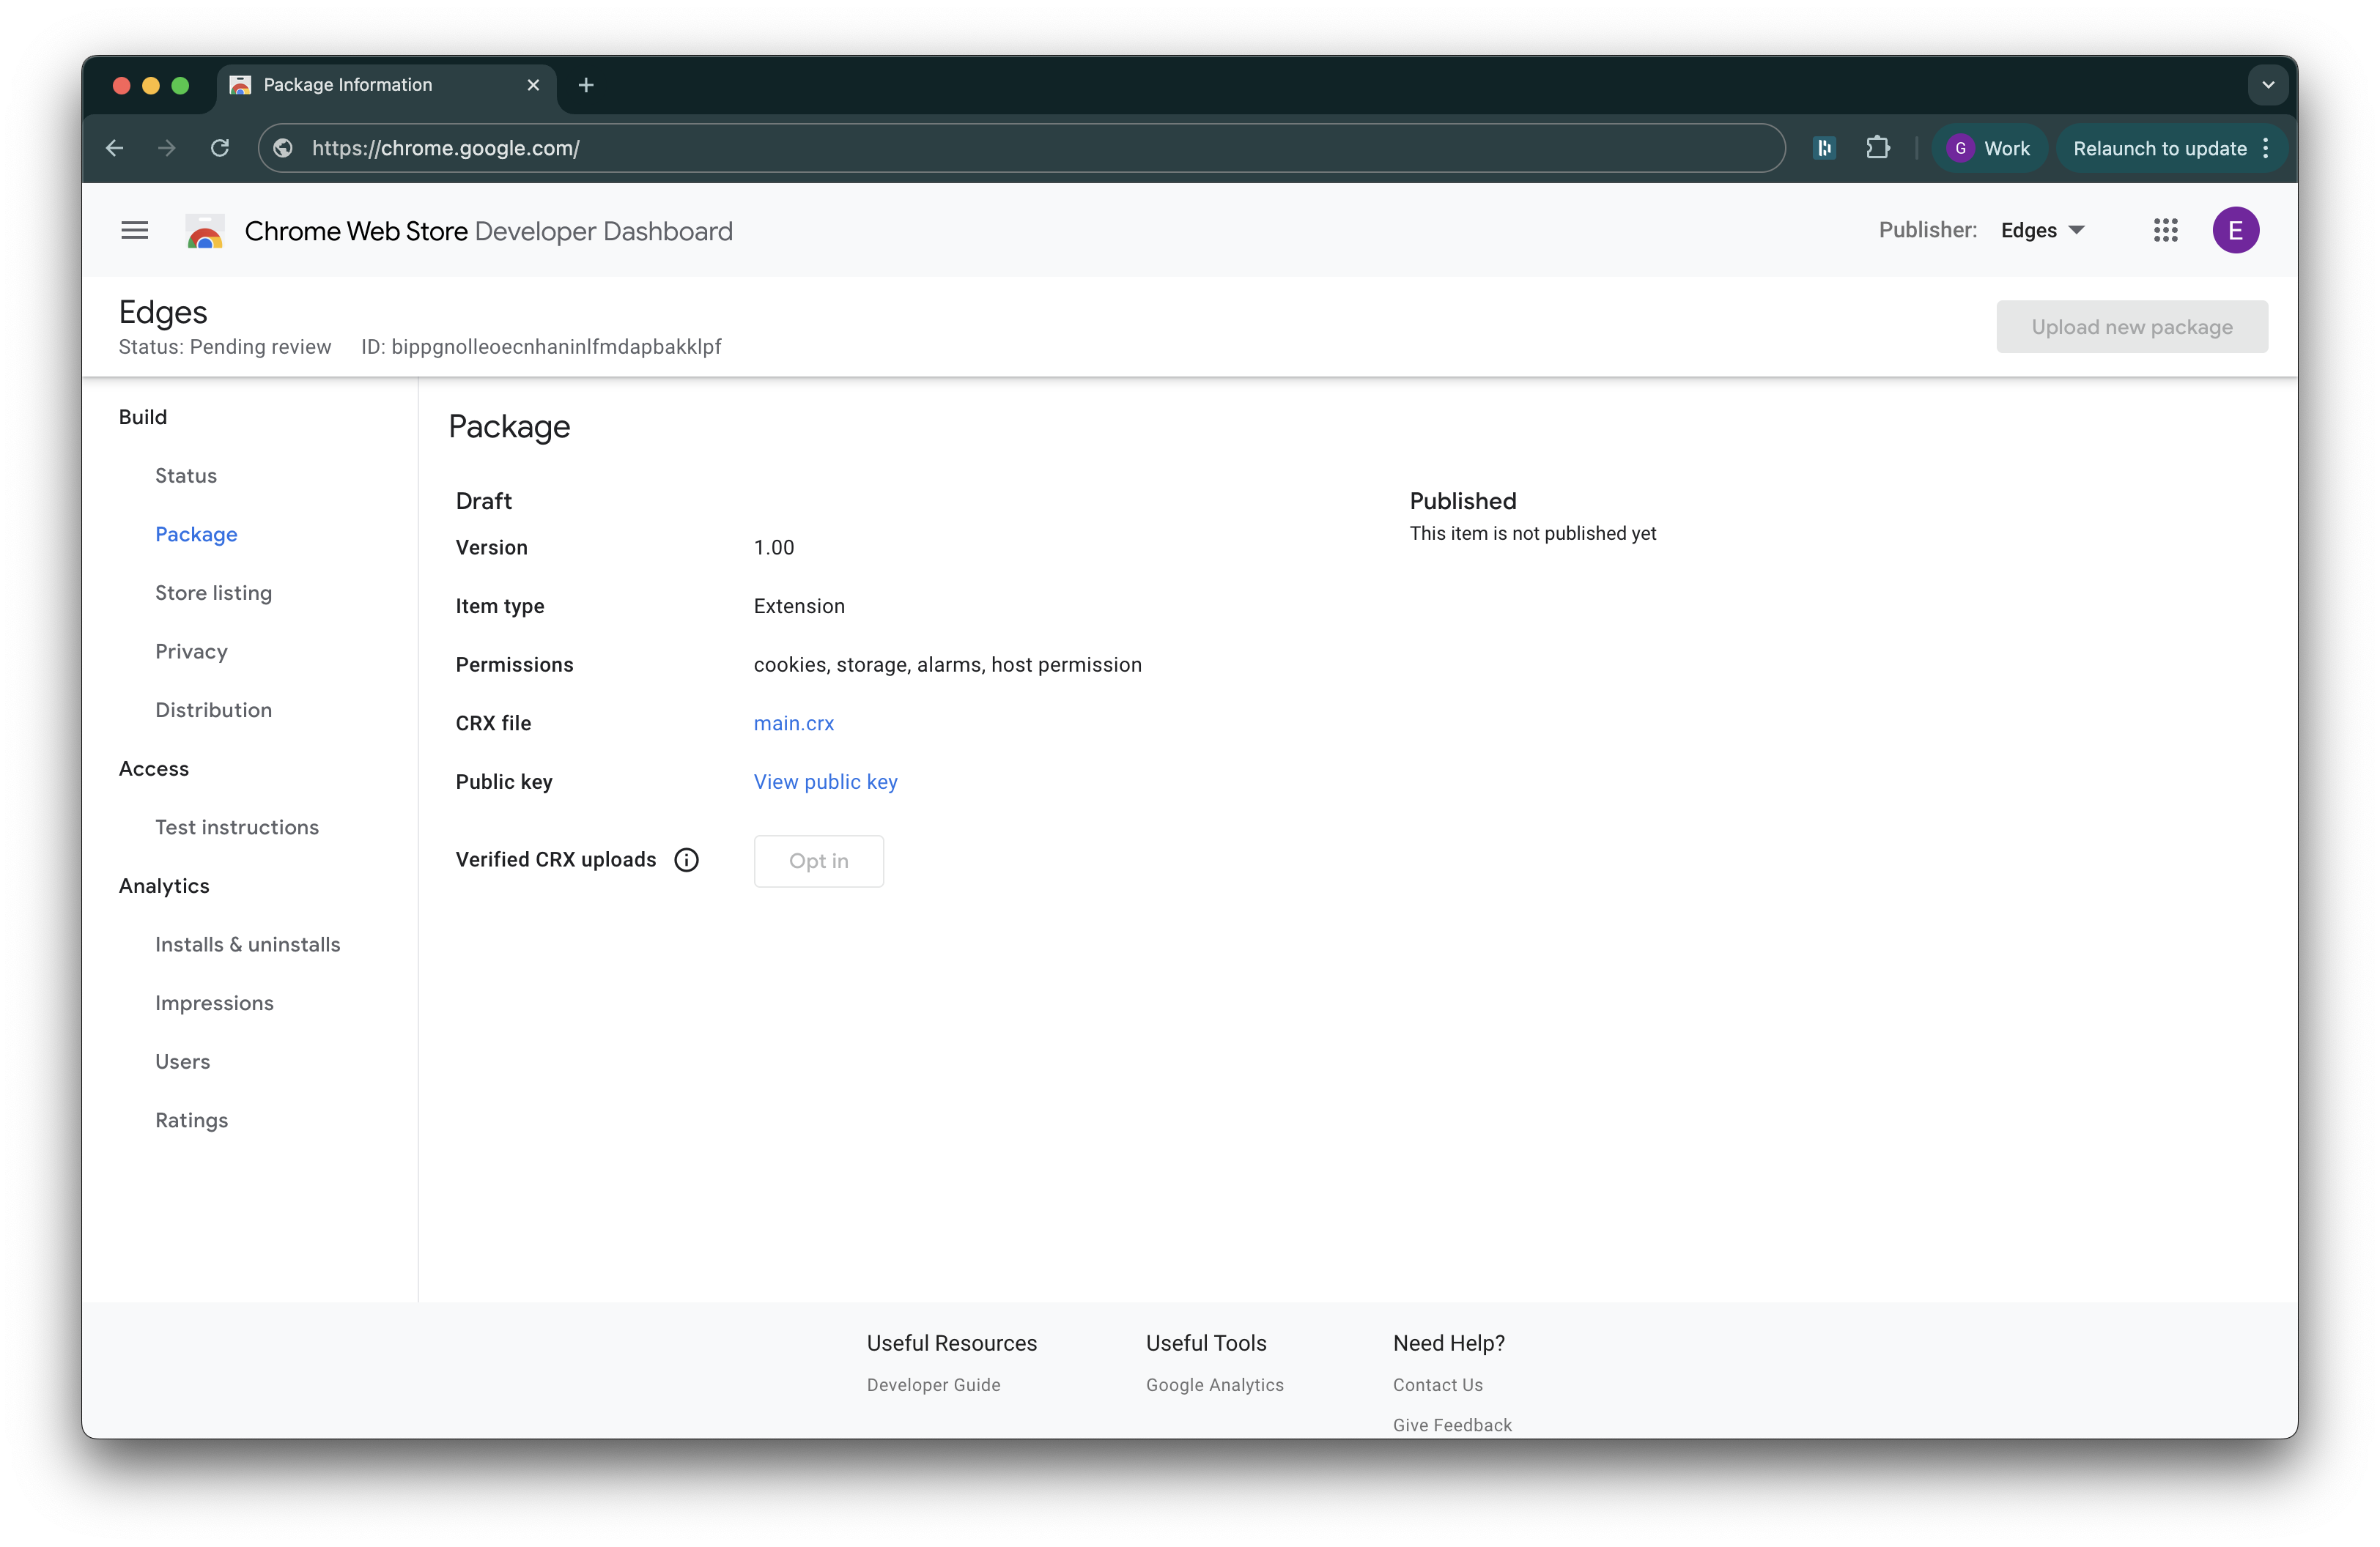The height and width of the screenshot is (1547, 2380).
Task: Reload the current page
Action: 220,148
